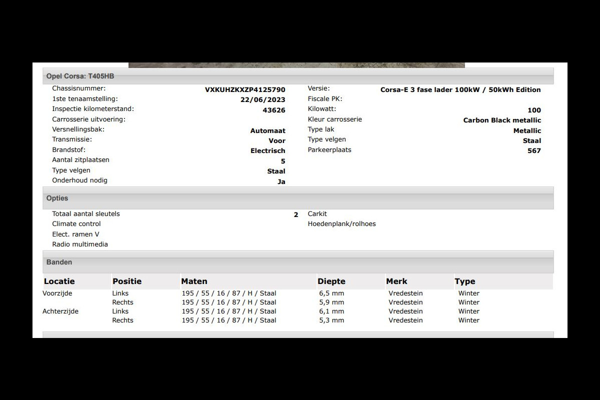The width and height of the screenshot is (600, 400).
Task: Click the Merk column header
Action: click(x=396, y=281)
